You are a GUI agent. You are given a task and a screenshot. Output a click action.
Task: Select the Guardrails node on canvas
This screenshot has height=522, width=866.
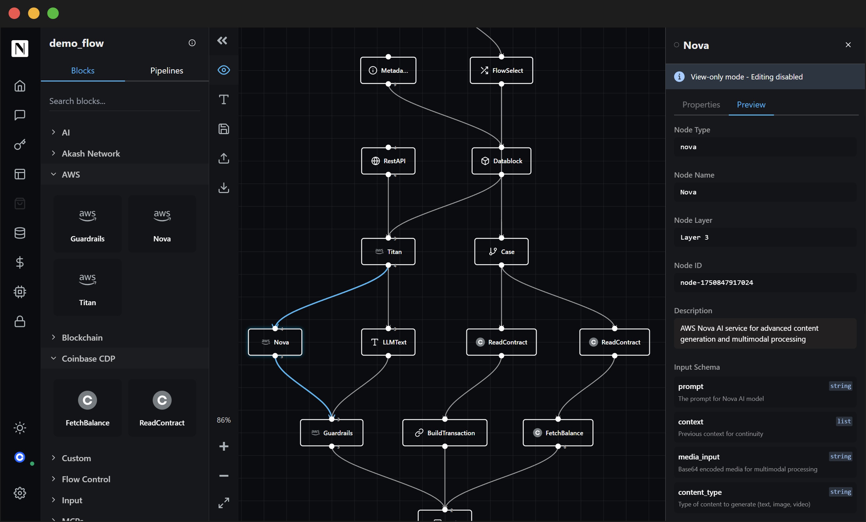click(332, 433)
